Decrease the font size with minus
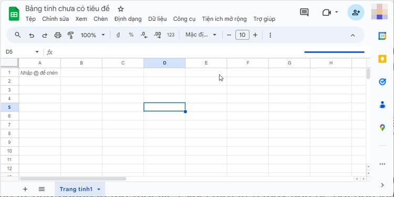This screenshot has width=394, height=197. [229, 35]
